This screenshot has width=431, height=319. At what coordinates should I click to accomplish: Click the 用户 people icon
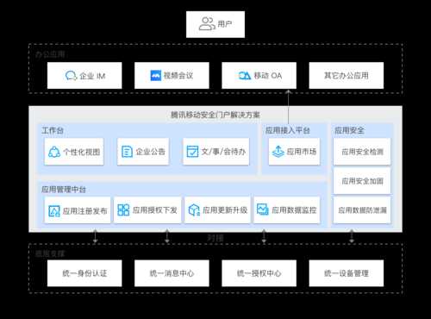pyautogui.click(x=207, y=24)
